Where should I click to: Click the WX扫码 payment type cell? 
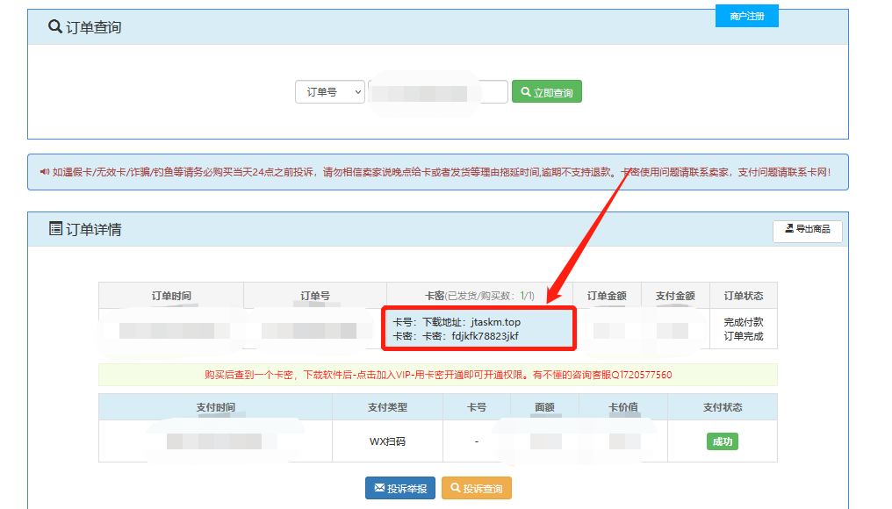387,441
